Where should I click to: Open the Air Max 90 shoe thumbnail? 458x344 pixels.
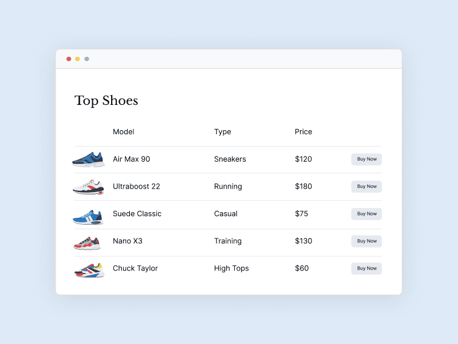tap(88, 159)
